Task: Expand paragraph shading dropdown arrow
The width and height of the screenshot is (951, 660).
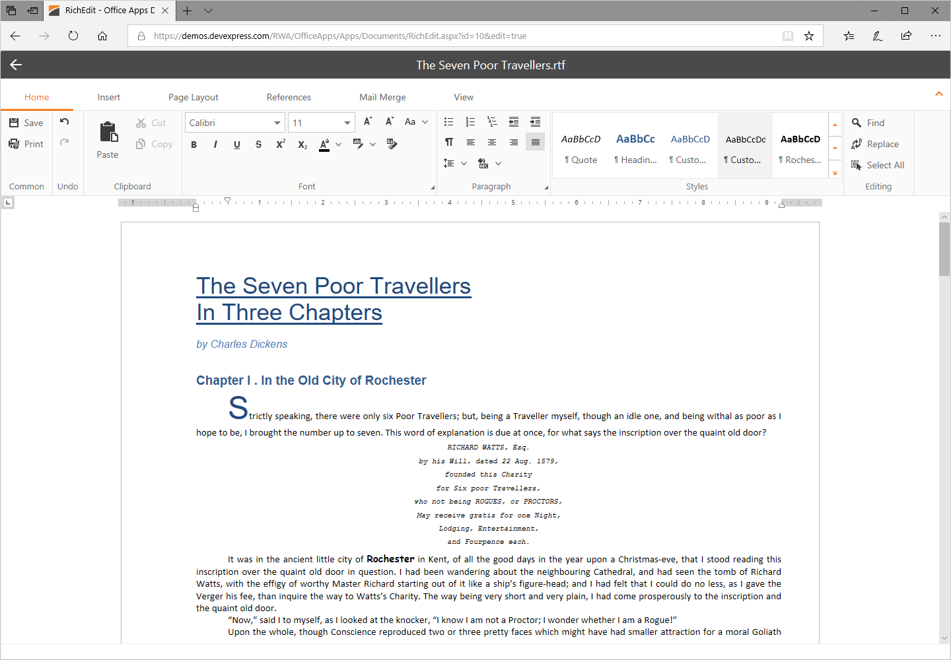Action: coord(498,163)
